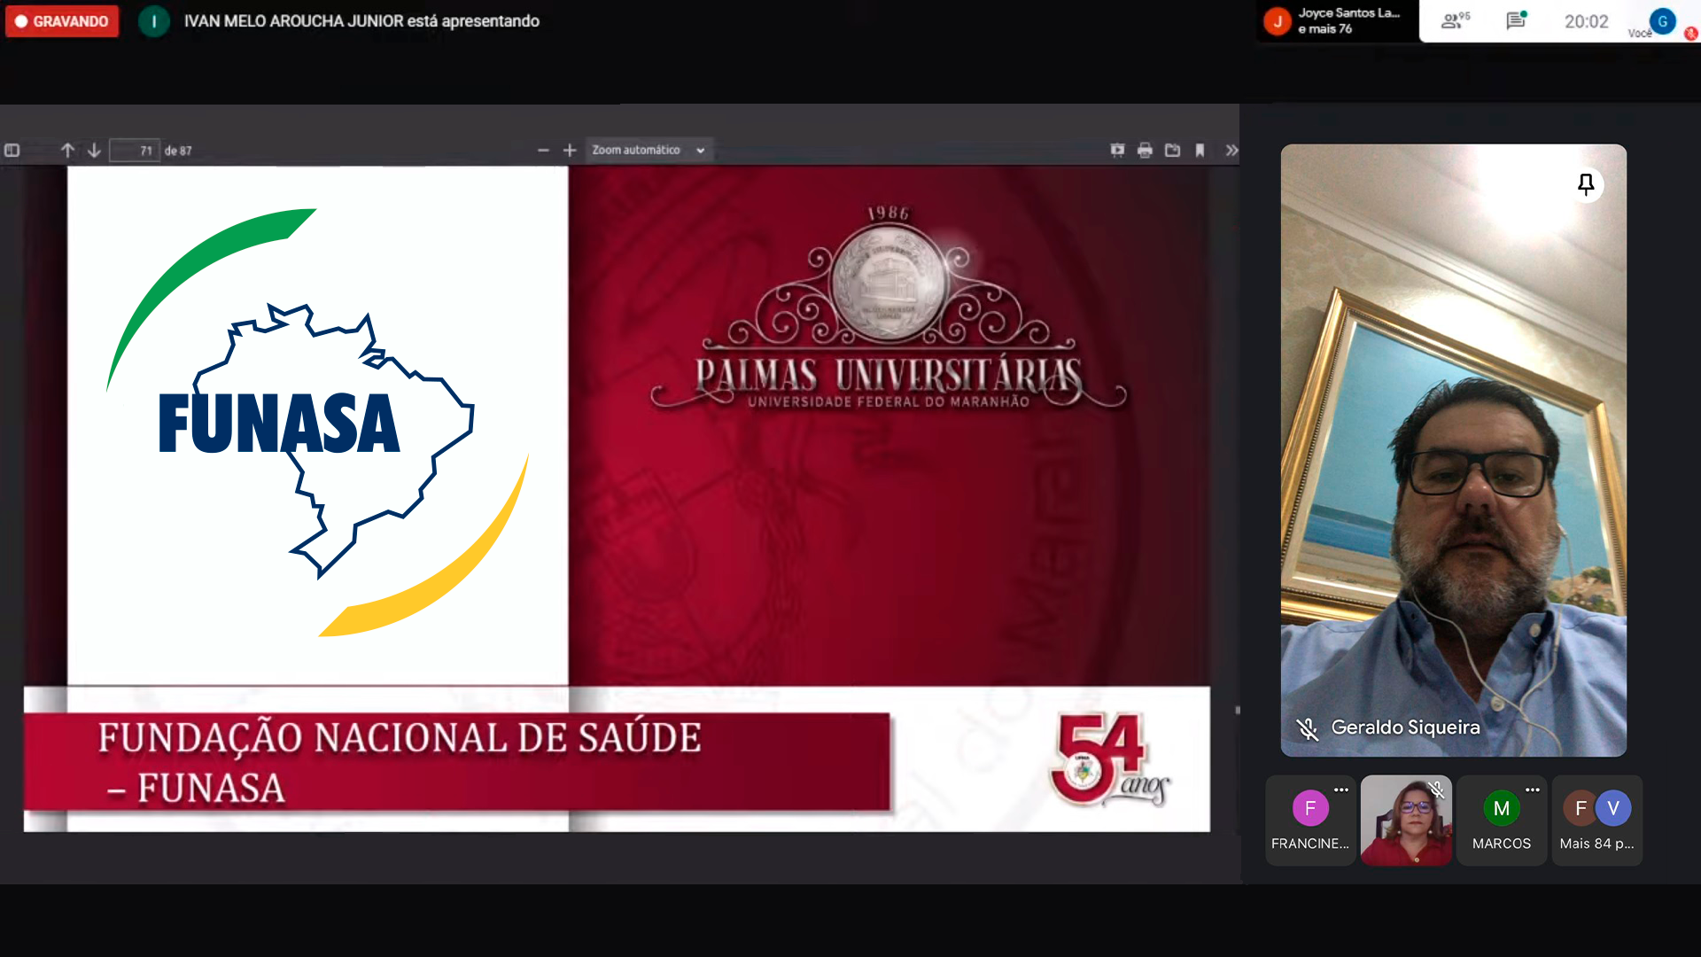Click the page number field showing 71
Image resolution: width=1701 pixels, height=957 pixels.
pos(135,151)
